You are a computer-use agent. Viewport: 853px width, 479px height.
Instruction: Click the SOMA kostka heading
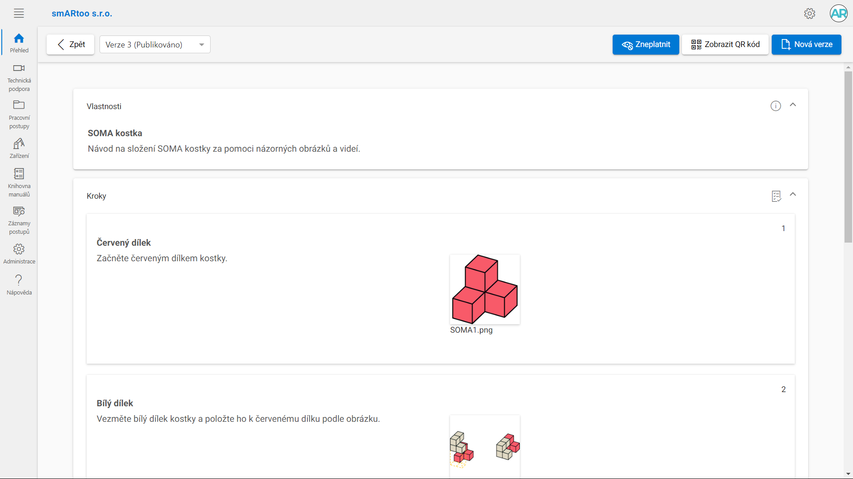coord(115,133)
